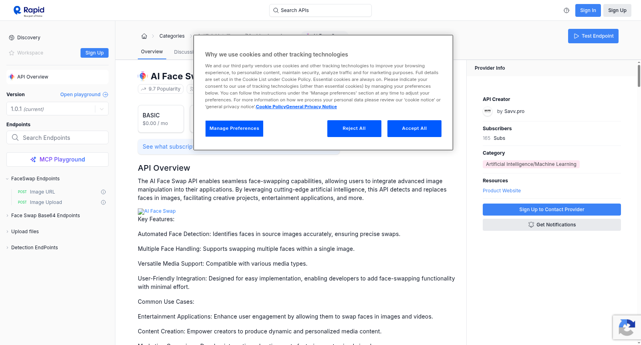Select the BASIC pricing plan card
The width and height of the screenshot is (641, 345).
click(x=161, y=119)
